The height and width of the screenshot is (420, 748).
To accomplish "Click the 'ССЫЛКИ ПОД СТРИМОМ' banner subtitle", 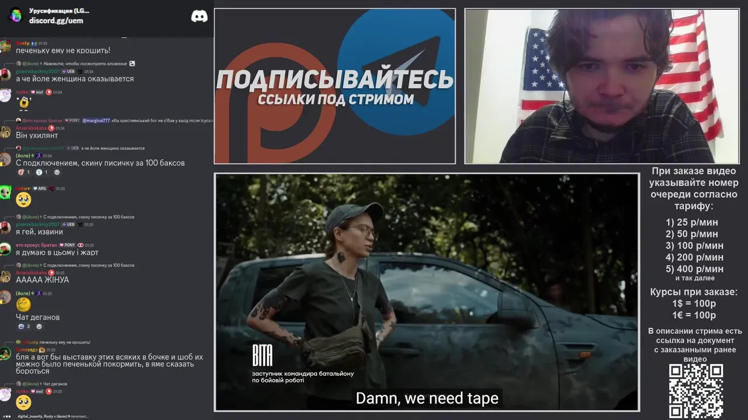I will 335,100.
